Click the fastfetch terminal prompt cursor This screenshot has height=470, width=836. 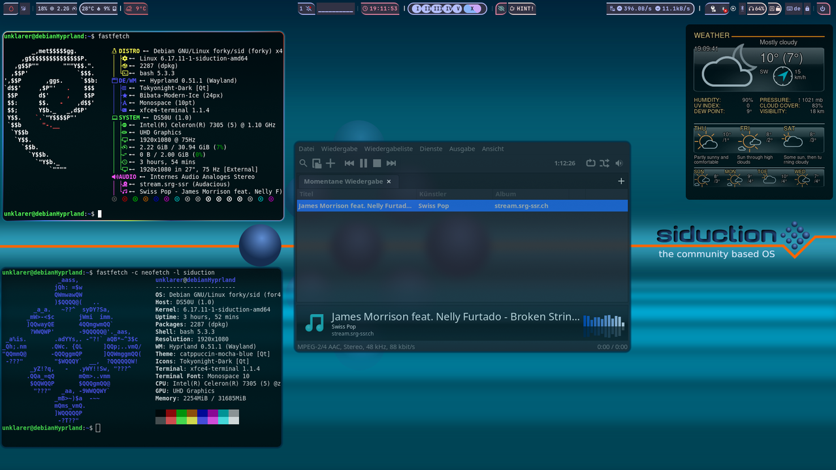[x=100, y=213]
